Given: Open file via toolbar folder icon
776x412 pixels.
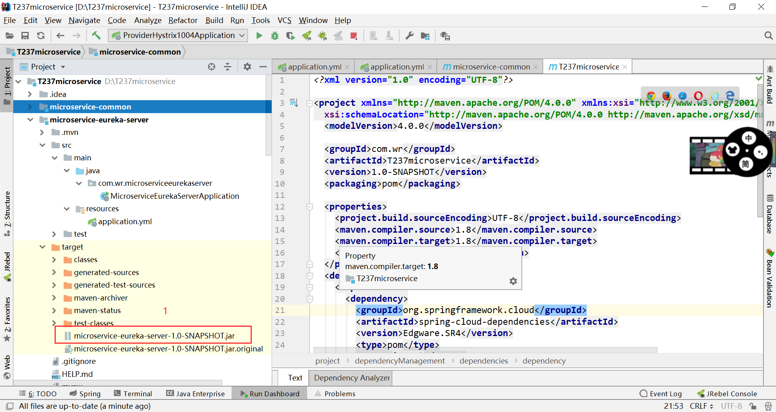Looking at the screenshot, I should 9,36.
